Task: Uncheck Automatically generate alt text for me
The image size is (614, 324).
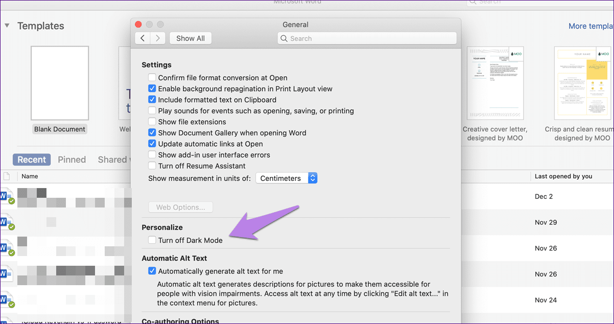Action: 152,271
